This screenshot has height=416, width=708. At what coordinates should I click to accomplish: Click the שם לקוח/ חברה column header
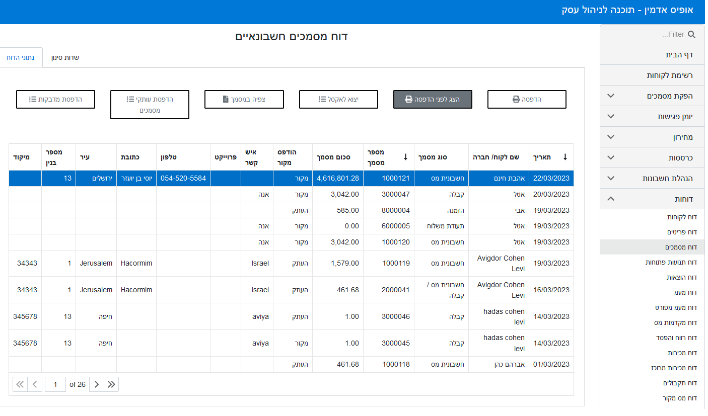coord(499,157)
